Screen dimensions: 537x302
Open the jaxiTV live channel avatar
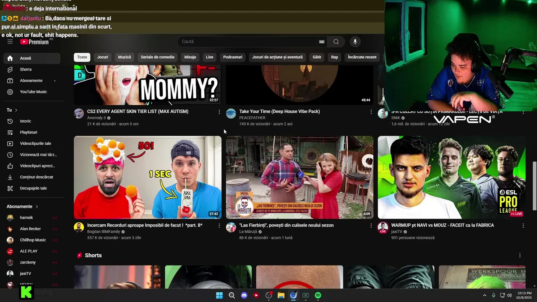383,227
